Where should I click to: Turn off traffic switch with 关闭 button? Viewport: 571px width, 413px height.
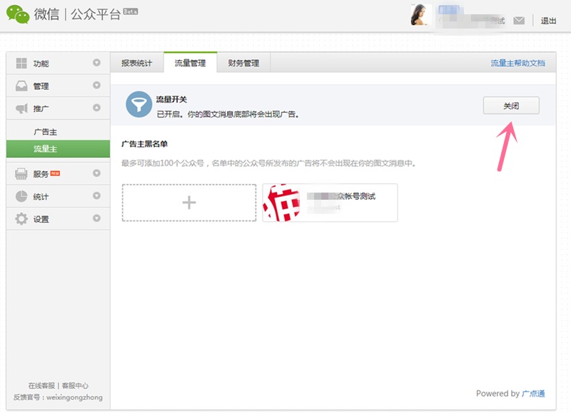[510, 106]
